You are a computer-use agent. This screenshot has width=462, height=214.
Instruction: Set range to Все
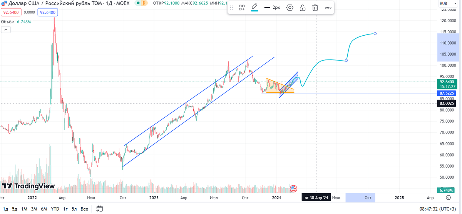[84, 209]
